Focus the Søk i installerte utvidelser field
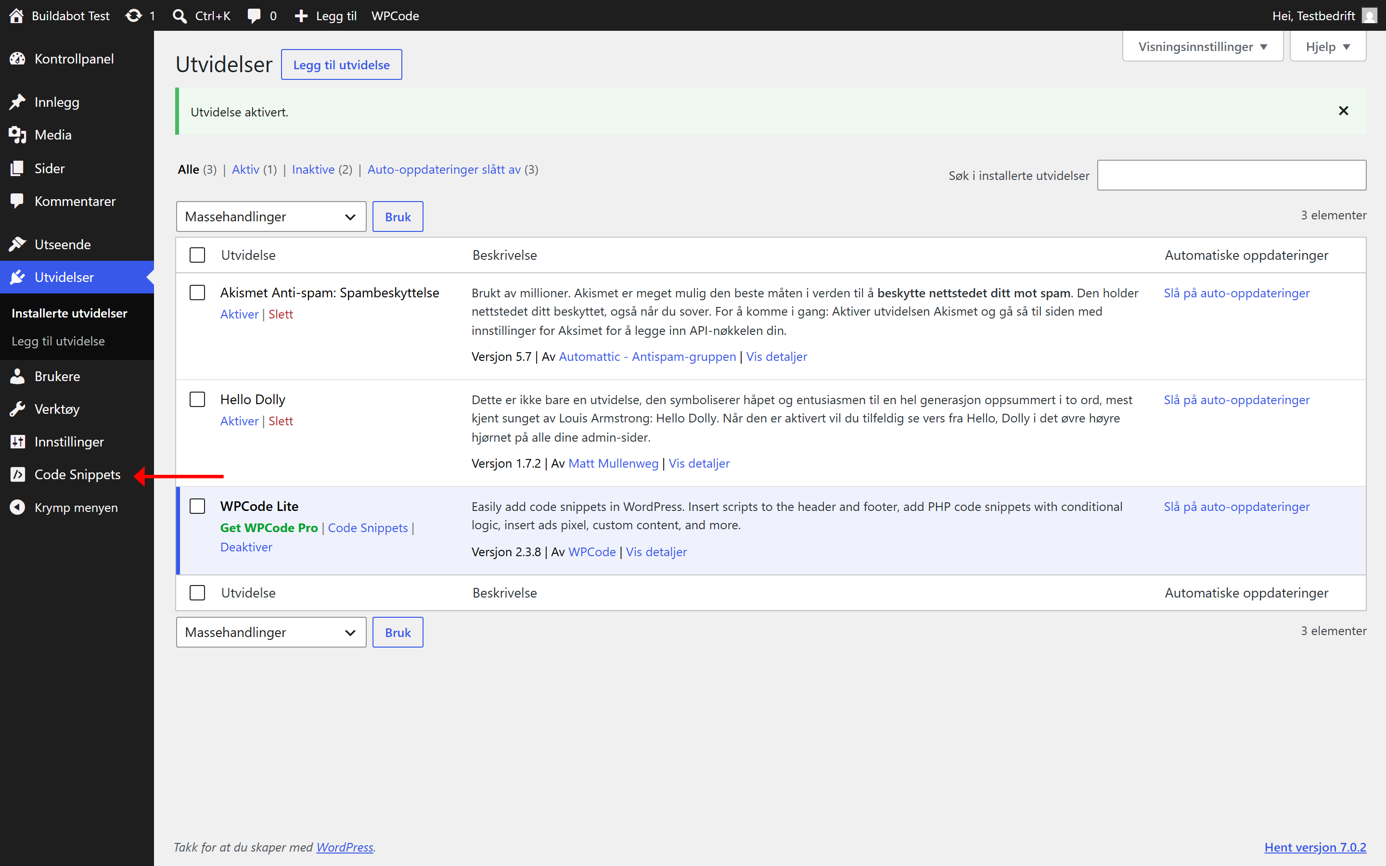 click(x=1232, y=175)
